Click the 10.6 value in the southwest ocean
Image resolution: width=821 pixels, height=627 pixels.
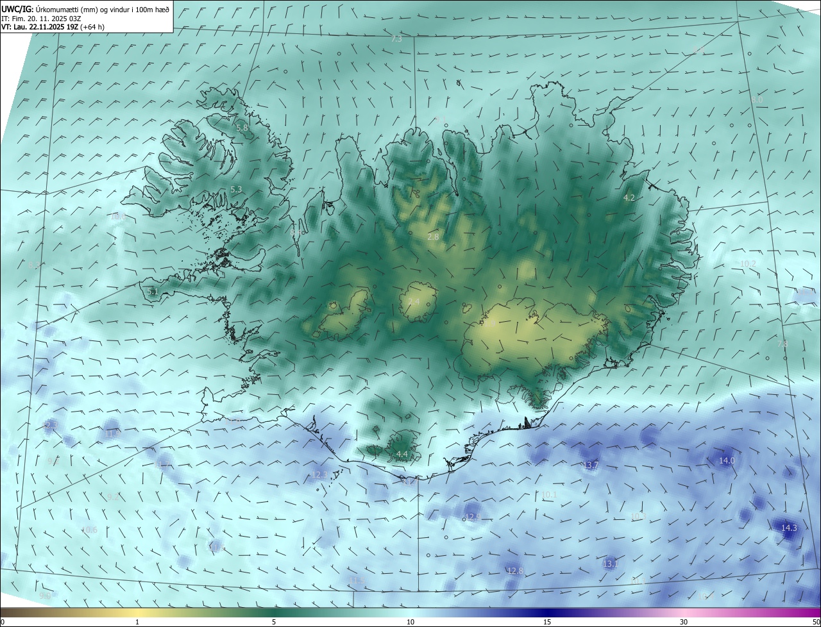(x=89, y=530)
